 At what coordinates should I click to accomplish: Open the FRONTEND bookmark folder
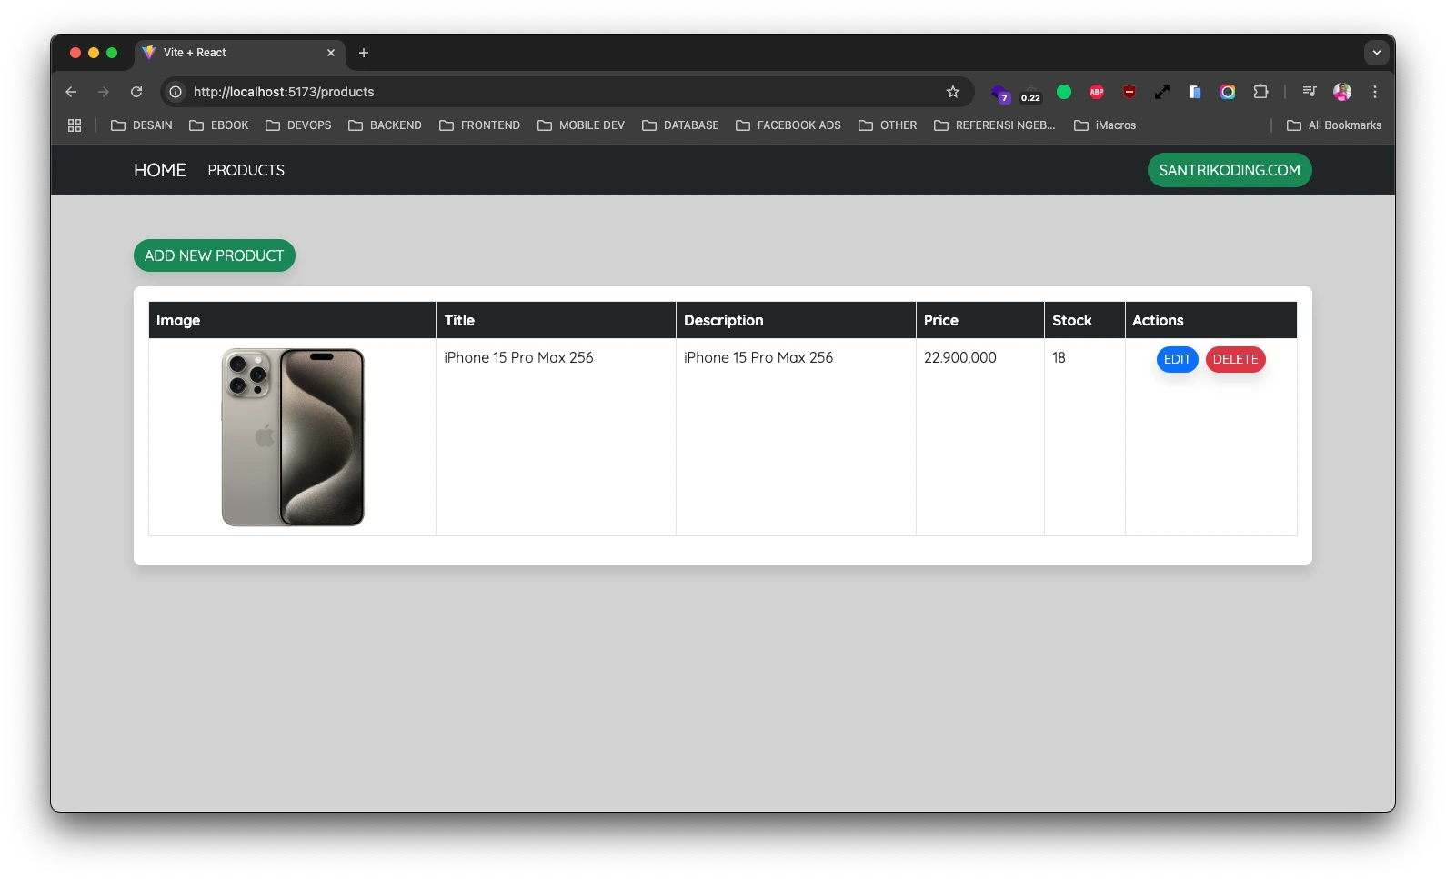tap(480, 125)
